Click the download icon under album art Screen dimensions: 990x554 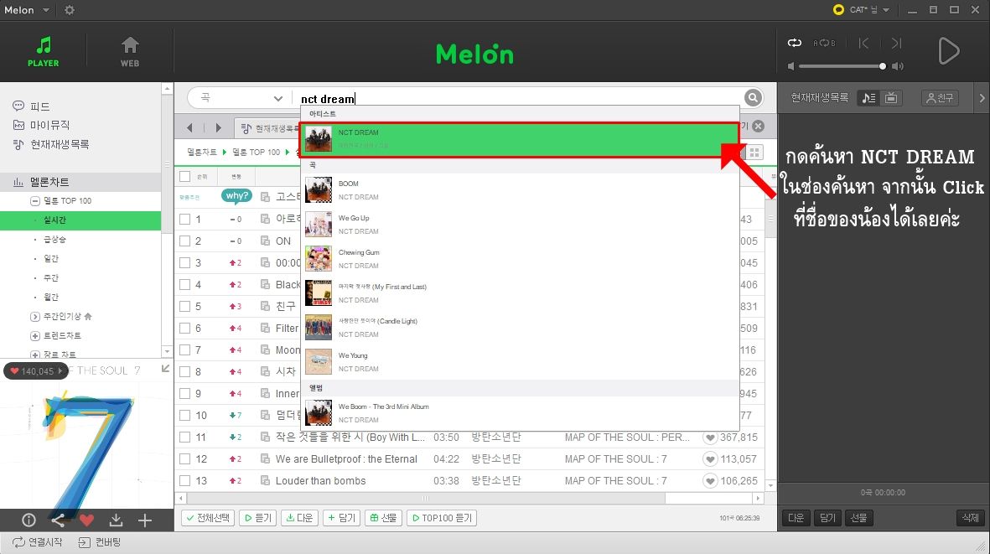[116, 520]
